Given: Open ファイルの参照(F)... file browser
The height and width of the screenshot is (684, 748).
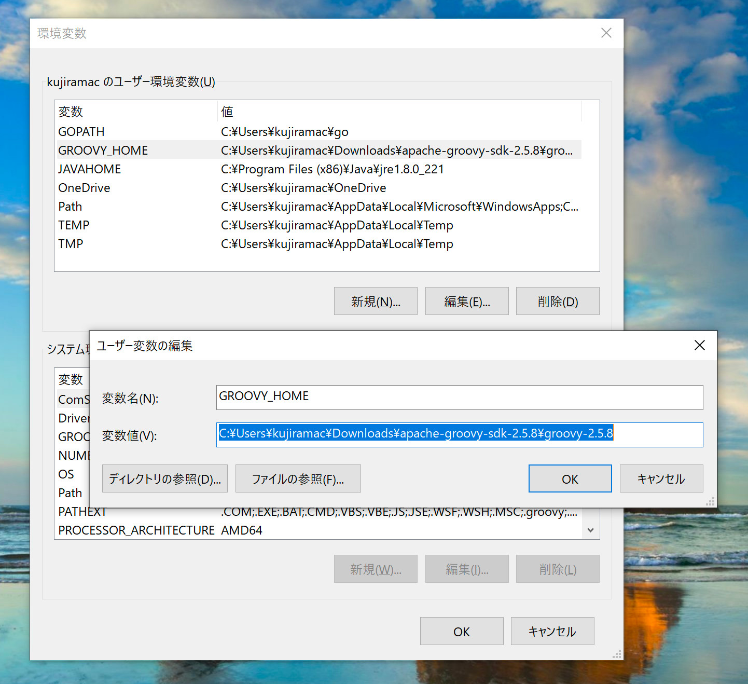Looking at the screenshot, I should (x=298, y=478).
